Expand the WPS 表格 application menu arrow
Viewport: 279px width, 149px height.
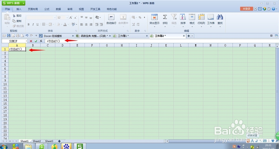(23, 3)
